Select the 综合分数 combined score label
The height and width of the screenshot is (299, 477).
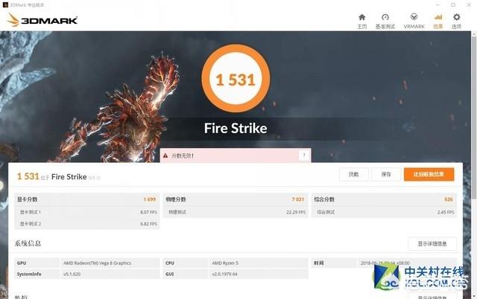[x=324, y=199]
